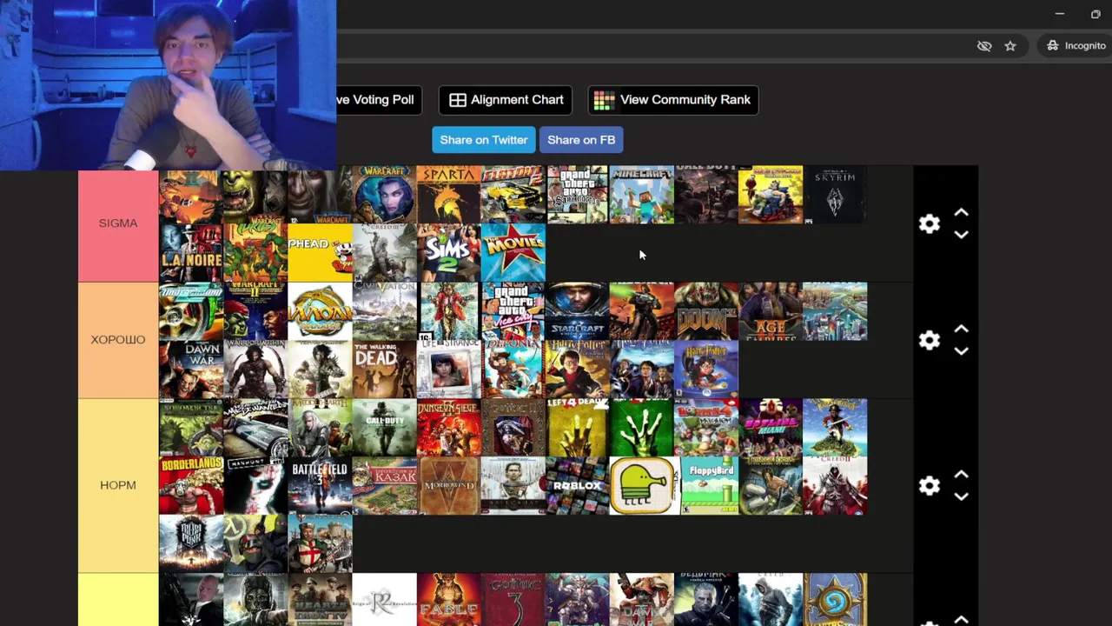
Task: Open View Community Rank
Action: 672,100
